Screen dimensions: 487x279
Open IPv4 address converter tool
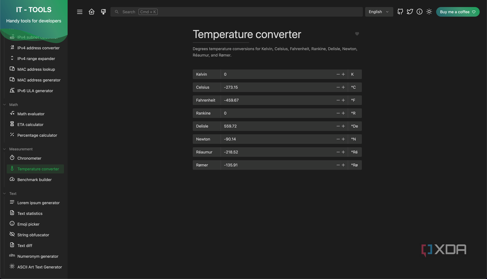(35, 48)
